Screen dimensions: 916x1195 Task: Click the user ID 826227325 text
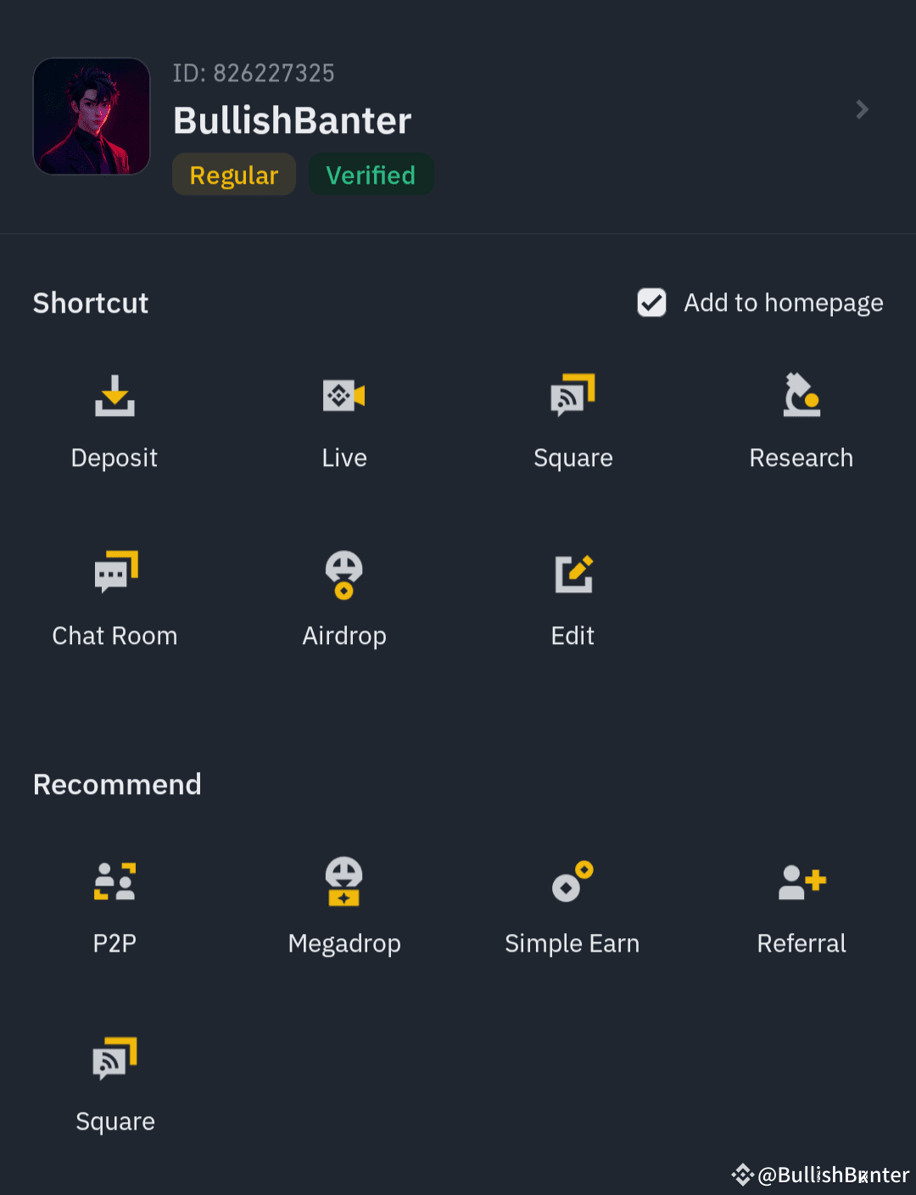(x=254, y=74)
